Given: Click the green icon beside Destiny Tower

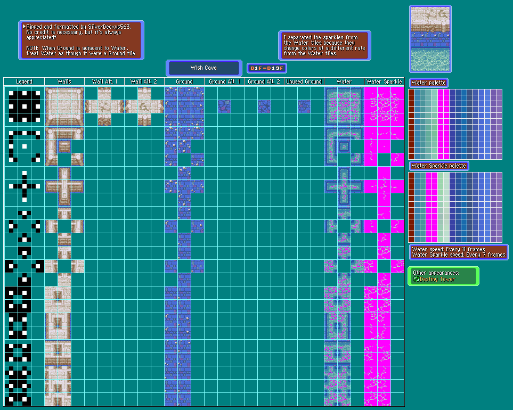Looking at the screenshot, I should (x=416, y=279).
